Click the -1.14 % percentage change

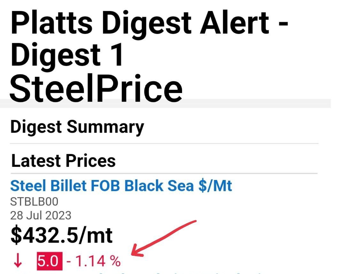click(94, 262)
